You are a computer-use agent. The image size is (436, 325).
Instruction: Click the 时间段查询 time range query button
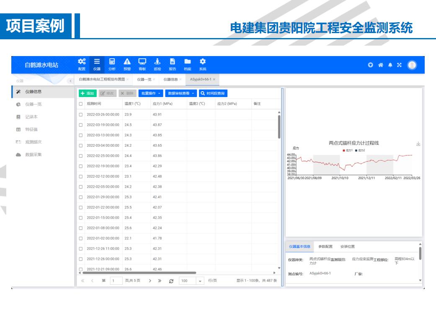pos(213,93)
